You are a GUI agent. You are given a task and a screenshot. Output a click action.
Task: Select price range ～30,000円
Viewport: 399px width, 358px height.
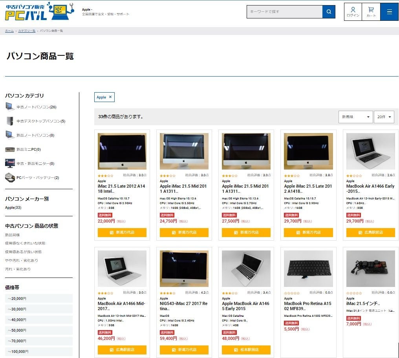(38, 309)
